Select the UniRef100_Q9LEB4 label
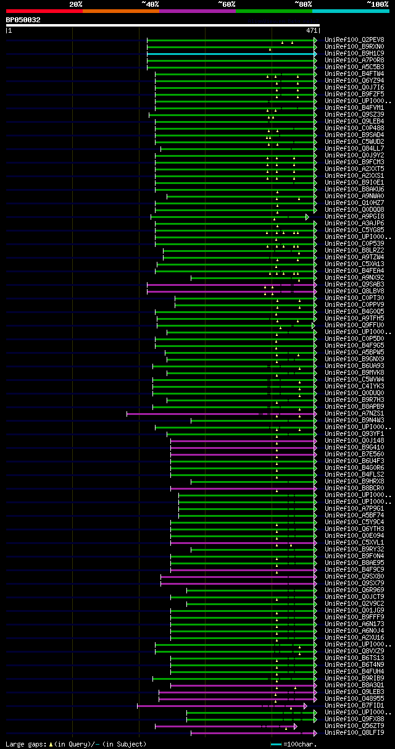Screen dimensions: 395x749 pos(354,122)
